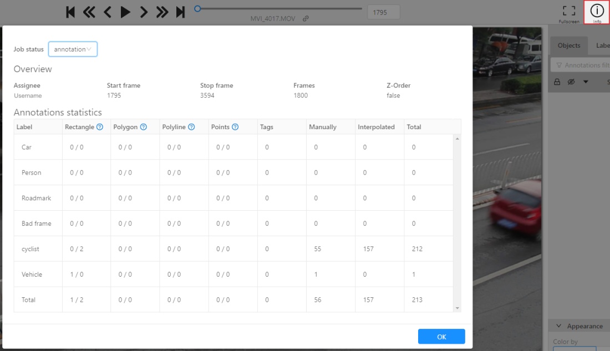Jump to the first frame

tap(70, 12)
